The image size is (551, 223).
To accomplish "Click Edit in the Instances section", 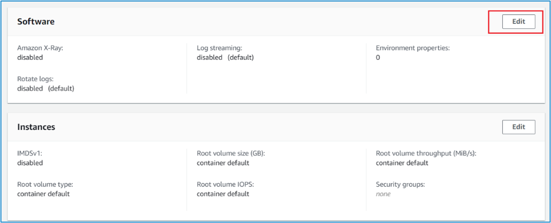I will [x=518, y=127].
